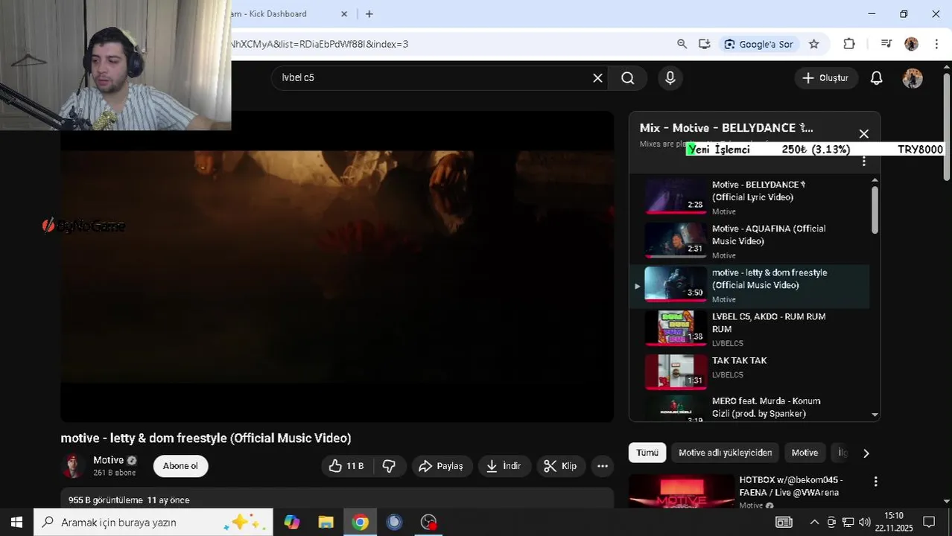Click the video title text
Screen dimensions: 952x536
coord(206,438)
